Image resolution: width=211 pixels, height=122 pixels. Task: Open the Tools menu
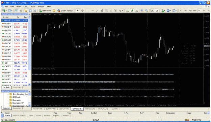33,6
